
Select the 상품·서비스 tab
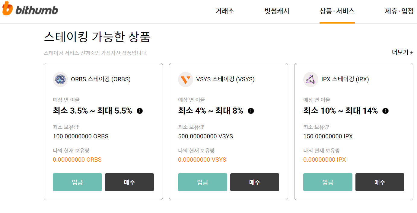[x=337, y=11]
